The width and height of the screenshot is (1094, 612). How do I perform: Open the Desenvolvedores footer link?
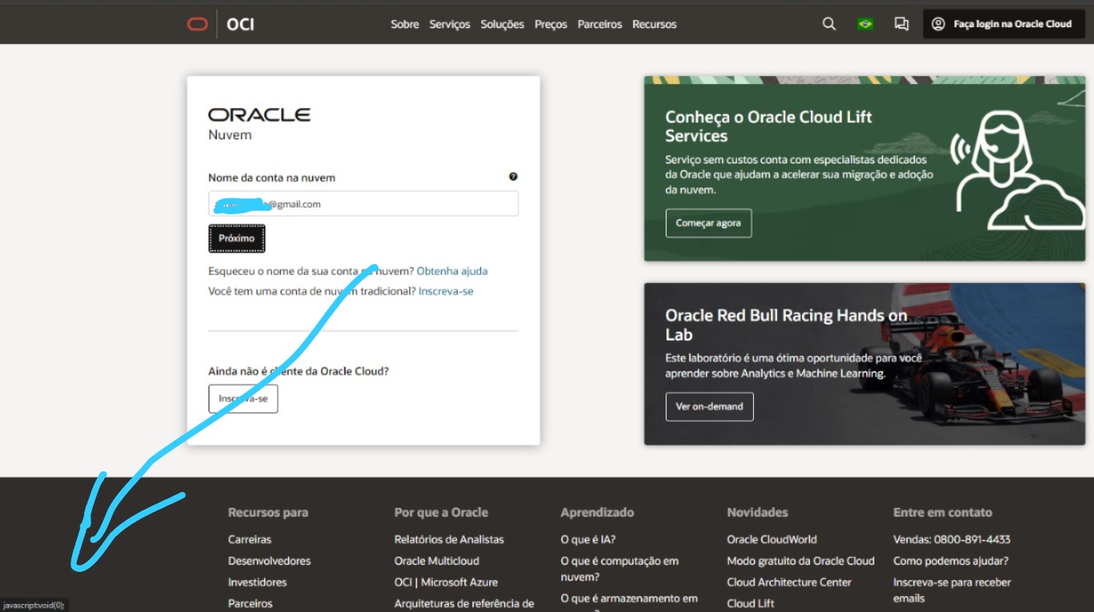click(269, 561)
